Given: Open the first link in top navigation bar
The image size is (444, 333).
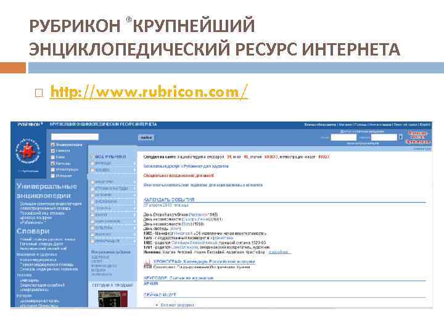Looking at the screenshot, I should tap(320, 125).
